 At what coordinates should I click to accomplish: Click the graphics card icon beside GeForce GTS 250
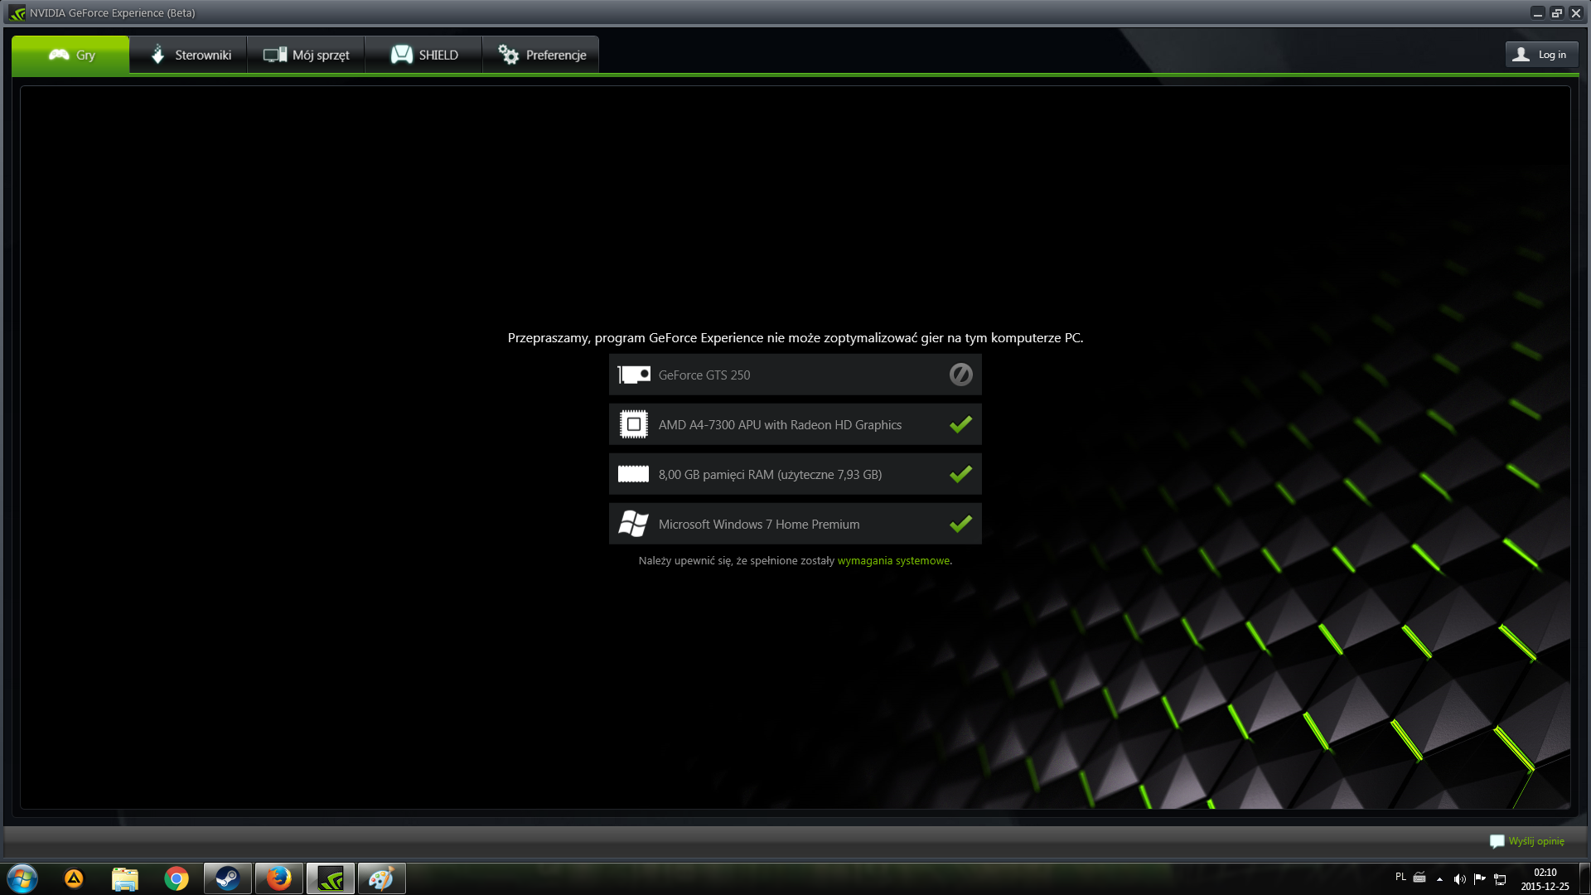pyautogui.click(x=634, y=375)
